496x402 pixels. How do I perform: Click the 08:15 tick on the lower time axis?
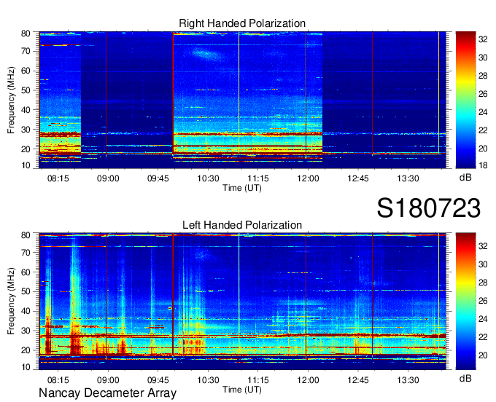58,380
